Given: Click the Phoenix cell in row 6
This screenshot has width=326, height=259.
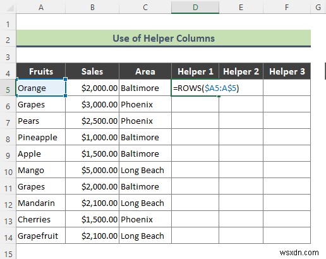Looking at the screenshot, I should tap(145, 104).
